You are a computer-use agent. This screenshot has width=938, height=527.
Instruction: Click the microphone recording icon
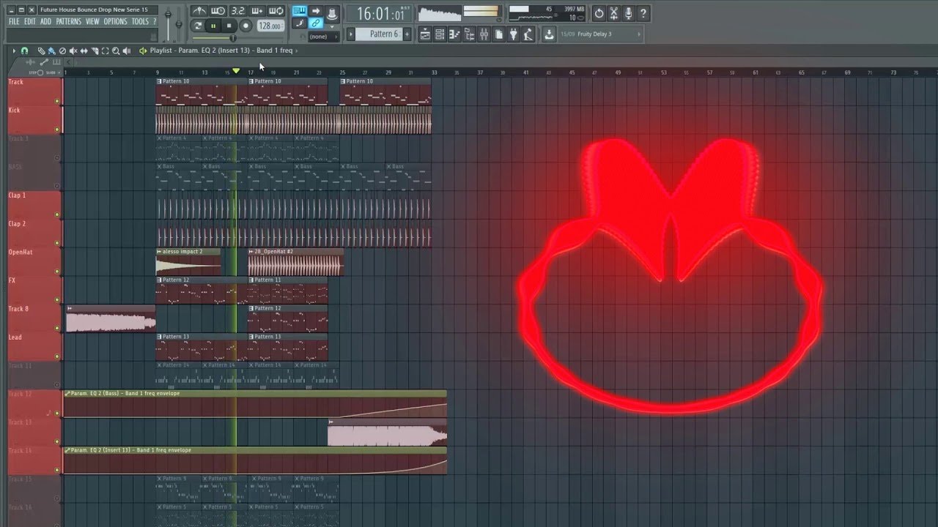pyautogui.click(x=628, y=13)
